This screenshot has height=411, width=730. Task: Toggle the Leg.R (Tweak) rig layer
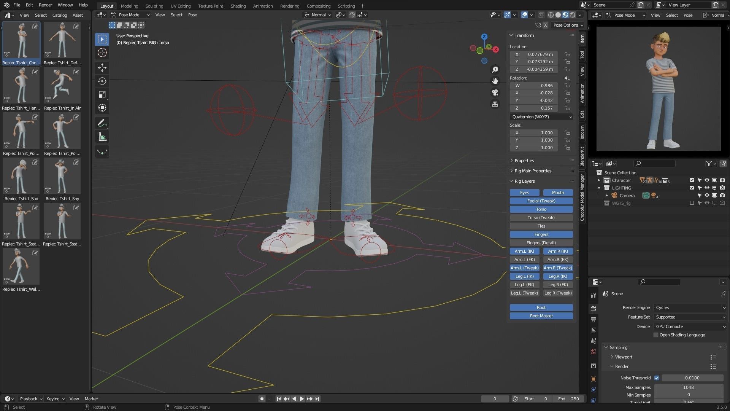pyautogui.click(x=558, y=293)
